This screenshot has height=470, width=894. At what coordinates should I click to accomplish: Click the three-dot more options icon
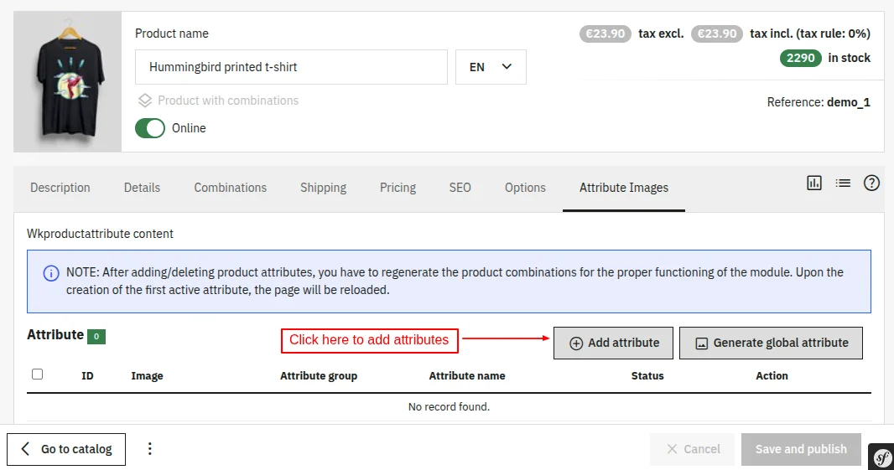(x=150, y=449)
